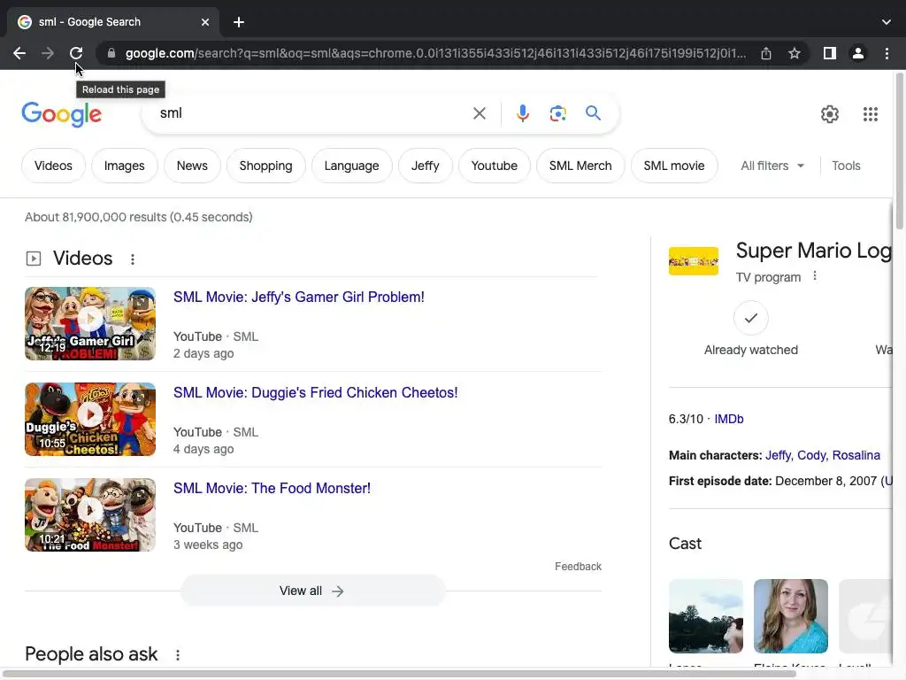906x680 pixels.
Task: Reload this page
Action: pos(76,53)
